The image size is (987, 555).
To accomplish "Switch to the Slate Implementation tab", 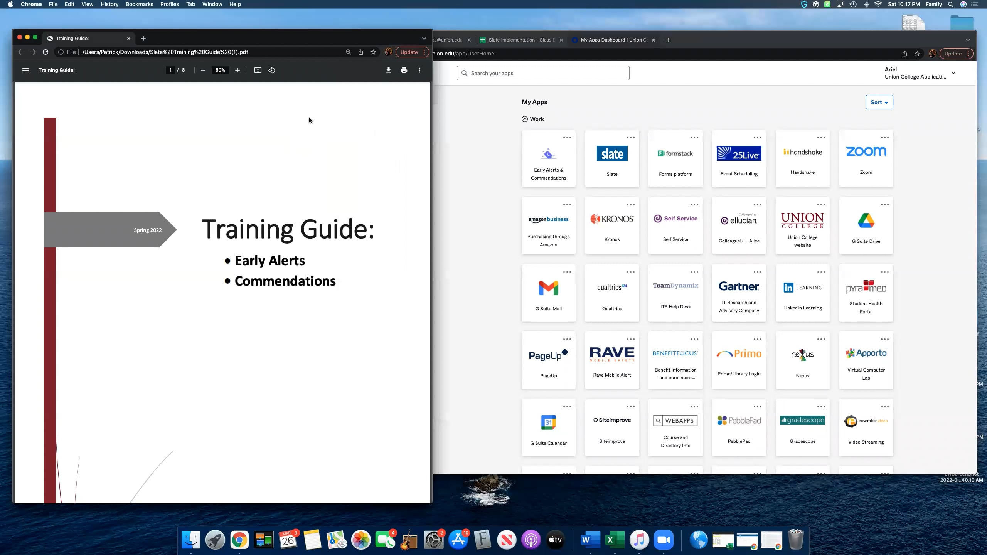I will pos(520,40).
